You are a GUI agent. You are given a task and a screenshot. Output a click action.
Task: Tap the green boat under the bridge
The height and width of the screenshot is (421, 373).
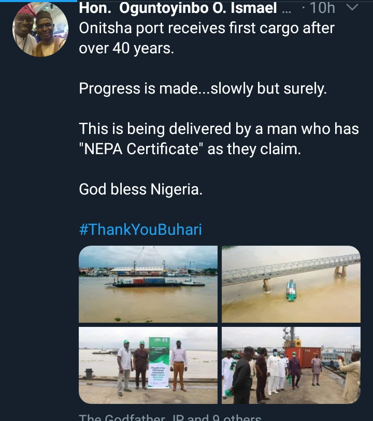pos(291,290)
